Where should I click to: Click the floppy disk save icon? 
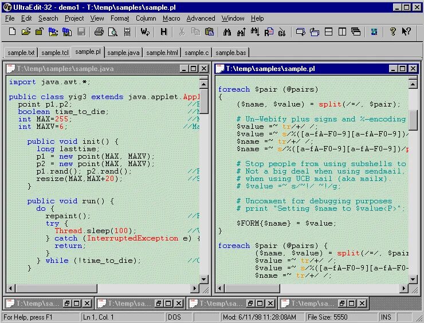coord(81,31)
